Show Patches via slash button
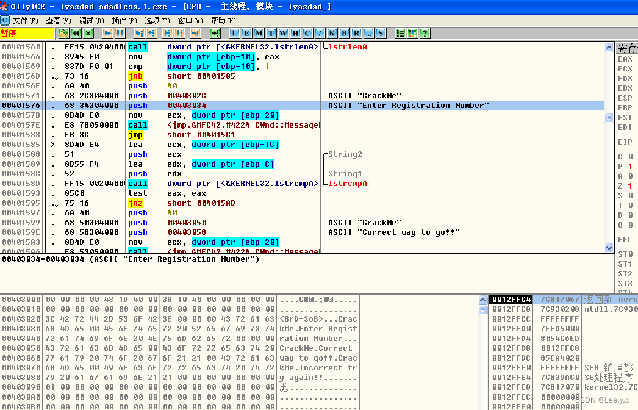Viewport: 638px width, 410px height. click(x=320, y=34)
